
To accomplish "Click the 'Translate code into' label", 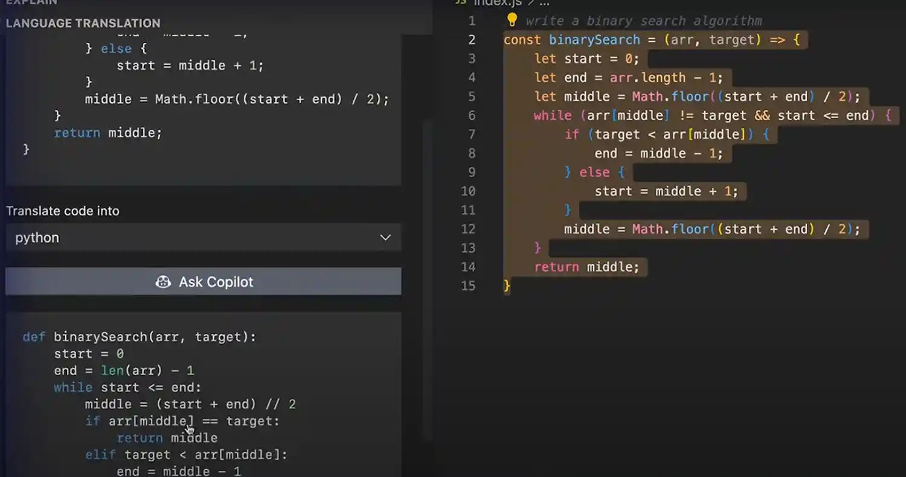I will click(63, 211).
